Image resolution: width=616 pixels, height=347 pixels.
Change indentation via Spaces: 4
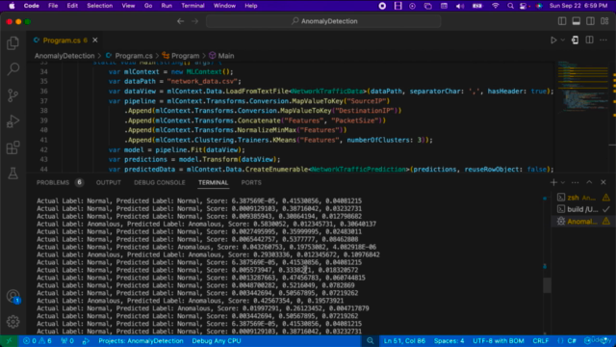click(449, 341)
